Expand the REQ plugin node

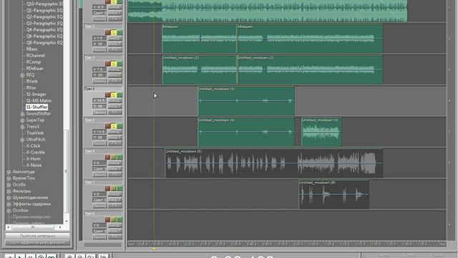(x=22, y=75)
